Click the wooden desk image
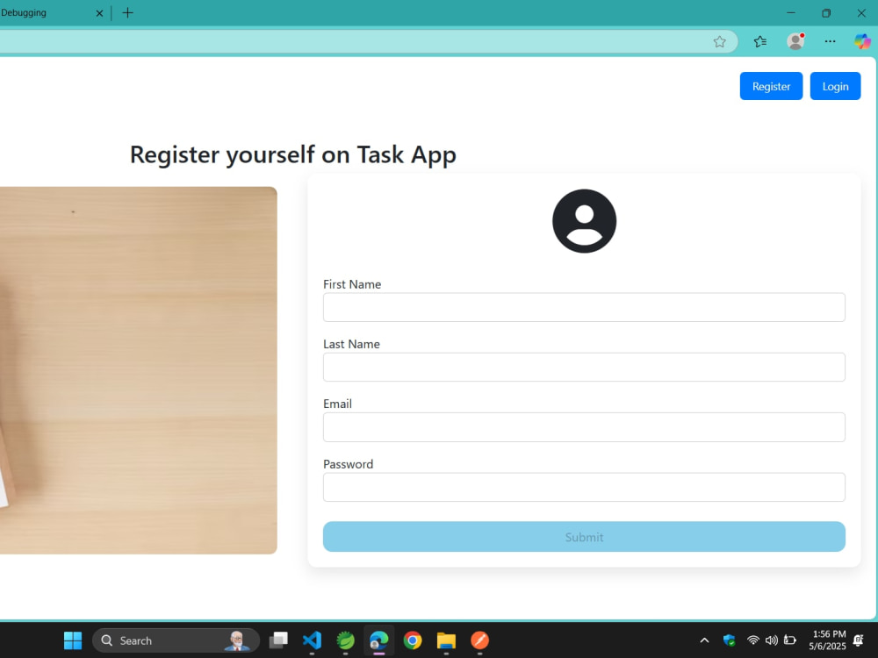 click(x=139, y=370)
